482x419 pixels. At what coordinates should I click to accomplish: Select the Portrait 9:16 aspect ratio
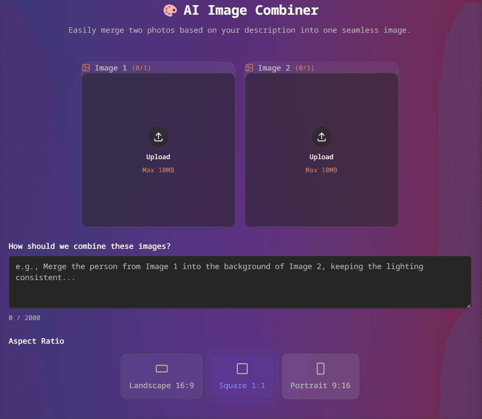pyautogui.click(x=320, y=376)
